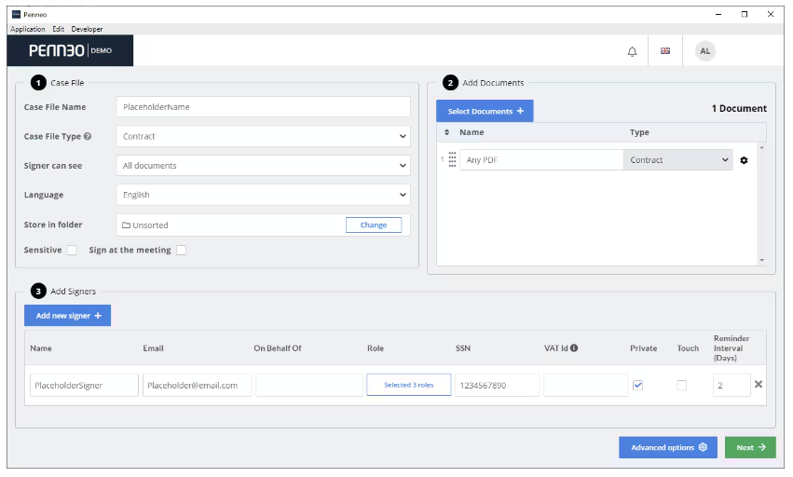Open the Application menu
Screen dimensions: 793x477
click(28, 29)
